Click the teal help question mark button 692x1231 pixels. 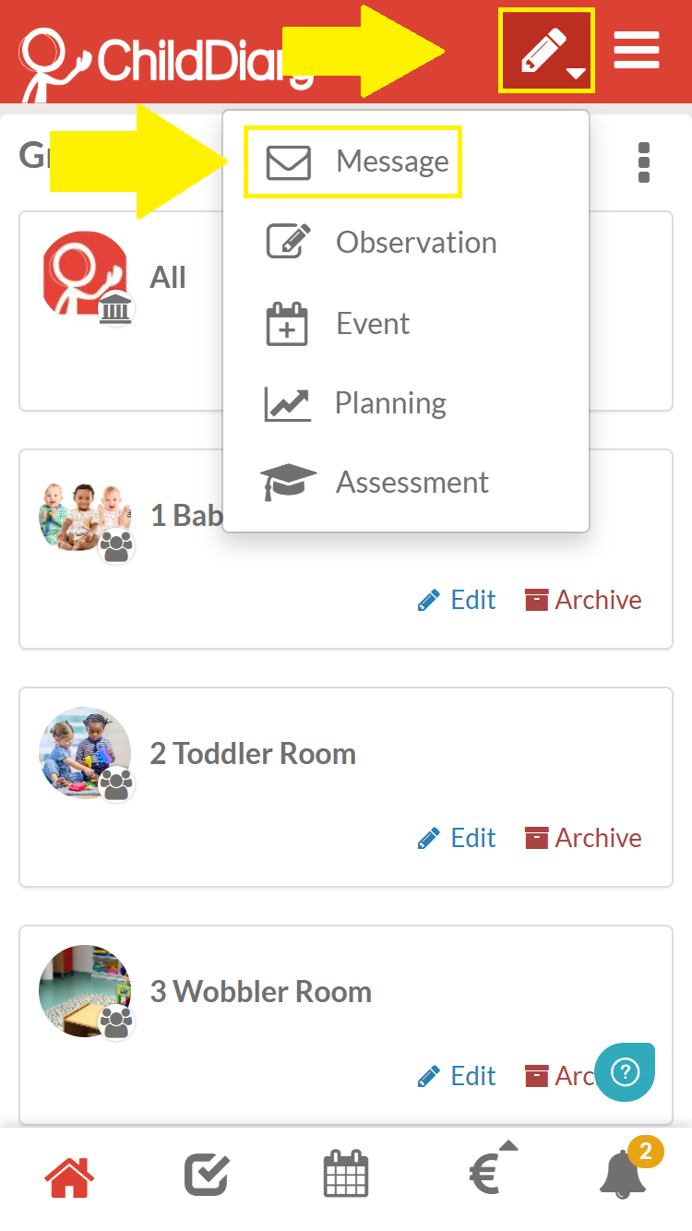[625, 1072]
